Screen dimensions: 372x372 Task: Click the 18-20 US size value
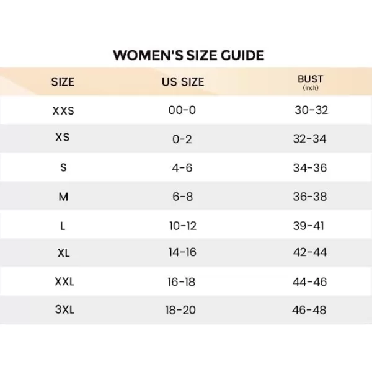click(x=181, y=310)
